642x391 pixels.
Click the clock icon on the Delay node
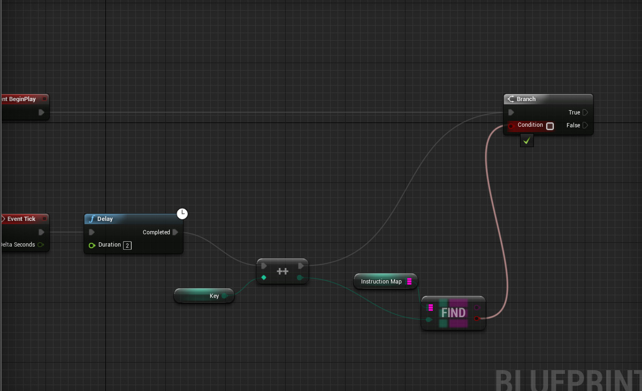[182, 213]
